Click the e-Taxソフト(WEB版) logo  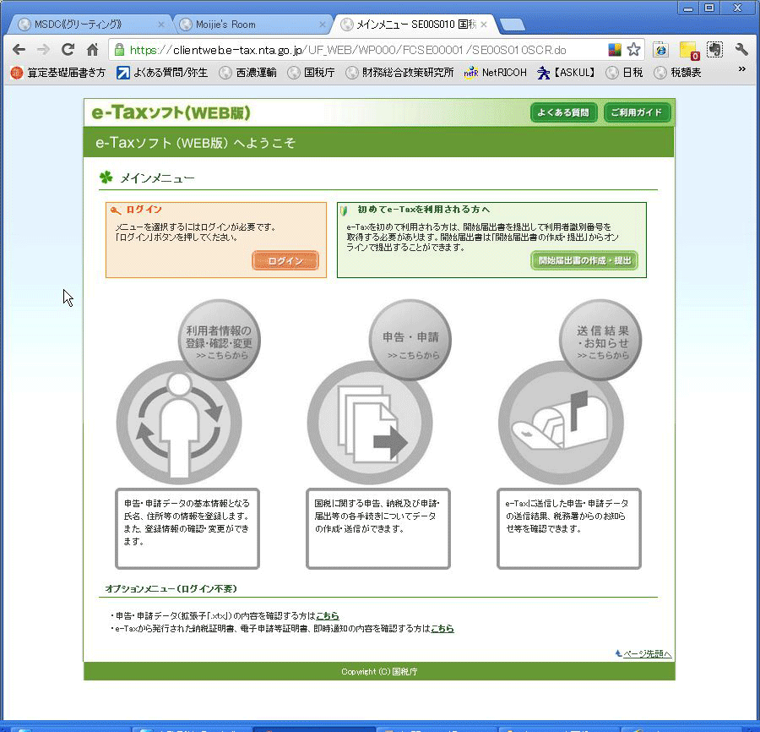[171, 112]
